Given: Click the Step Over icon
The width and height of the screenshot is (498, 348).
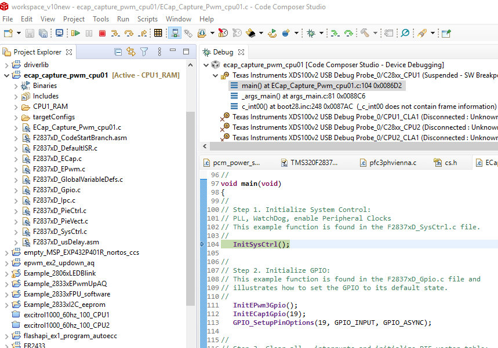Looking at the screenshot, I should [x=129, y=33].
